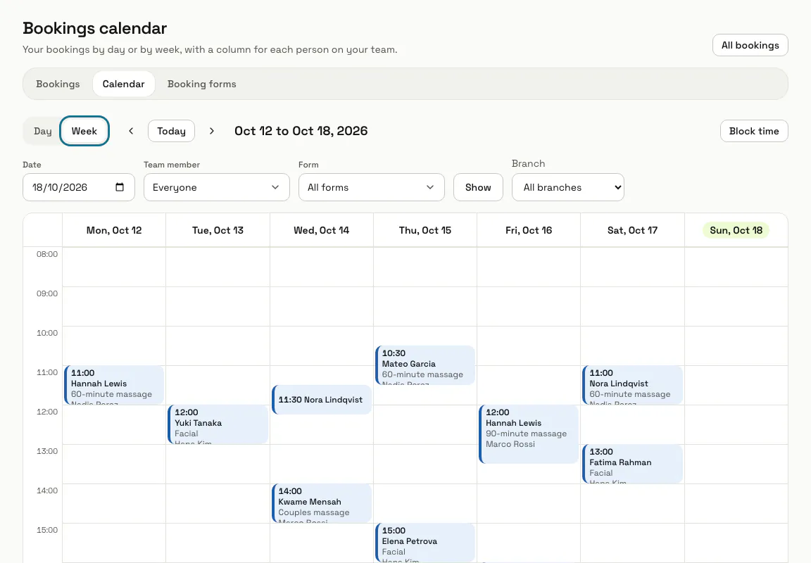The width and height of the screenshot is (811, 563).
Task: Open Hannah Lewis 90-minute massage booking
Action: (x=529, y=434)
